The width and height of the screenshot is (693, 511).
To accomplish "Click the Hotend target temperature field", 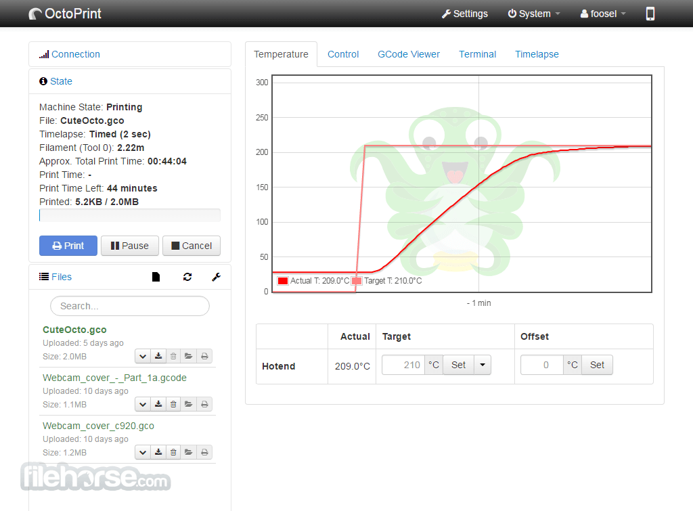I will point(403,365).
